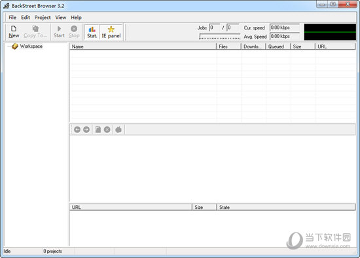Sort projects by Name column header
This screenshot has width=360, height=258.
143,46
